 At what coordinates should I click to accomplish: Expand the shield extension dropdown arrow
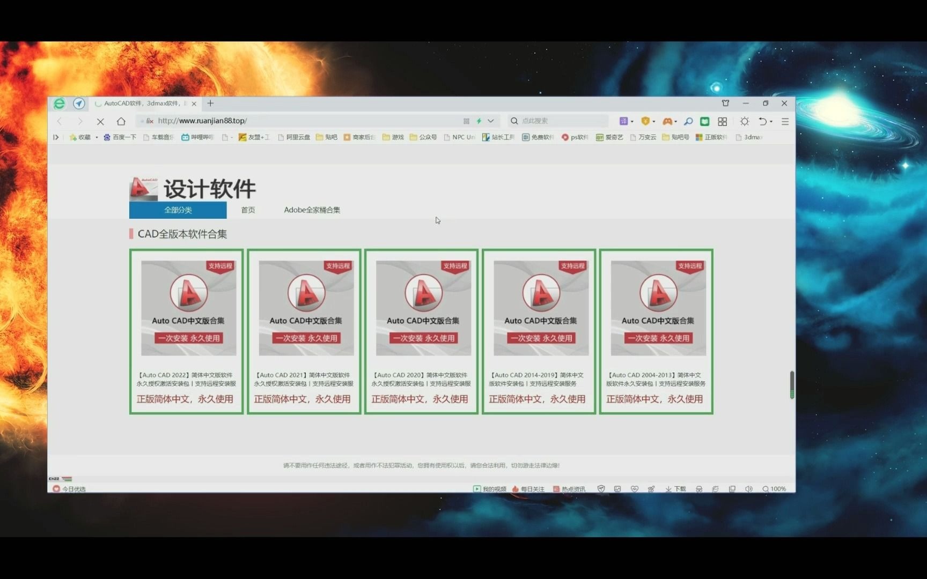[654, 122]
